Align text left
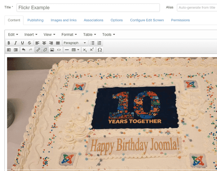The width and height of the screenshot is (217, 171). tap(37, 43)
